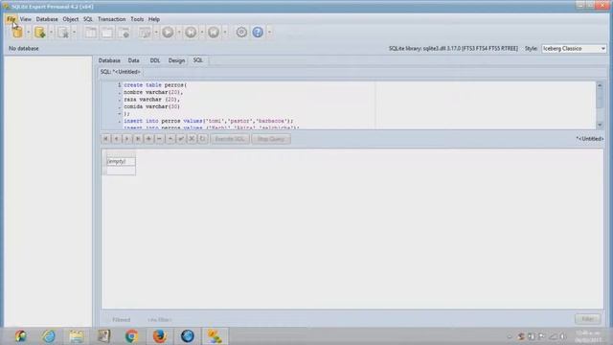Click the Delete Table toolbar icon
Image resolution: width=613 pixels, height=345 pixels.
point(107,33)
